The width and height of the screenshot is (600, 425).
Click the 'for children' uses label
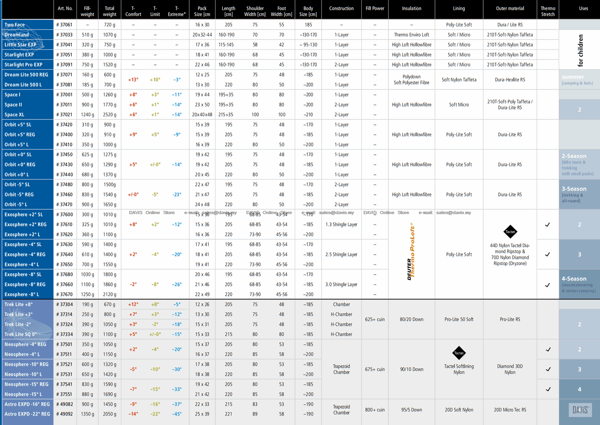pyautogui.click(x=581, y=50)
